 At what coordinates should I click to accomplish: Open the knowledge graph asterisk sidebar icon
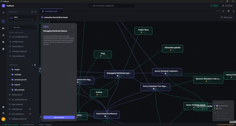3,35
